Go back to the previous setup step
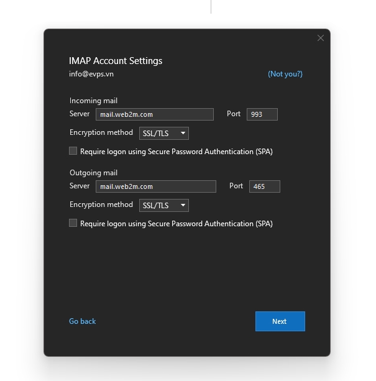This screenshot has height=381, width=376. pos(82,321)
